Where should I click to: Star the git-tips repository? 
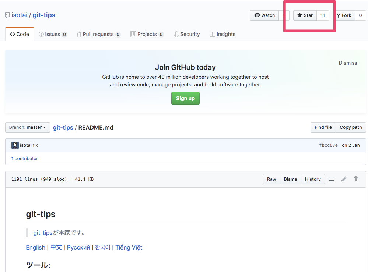[305, 15]
